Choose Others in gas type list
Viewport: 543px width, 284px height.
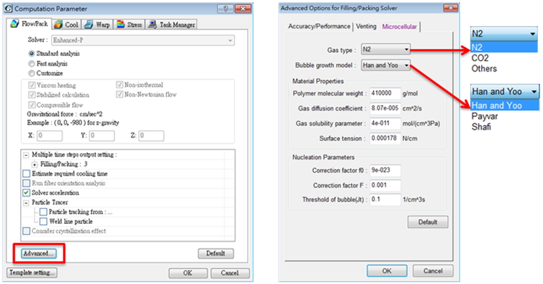[x=504, y=69]
